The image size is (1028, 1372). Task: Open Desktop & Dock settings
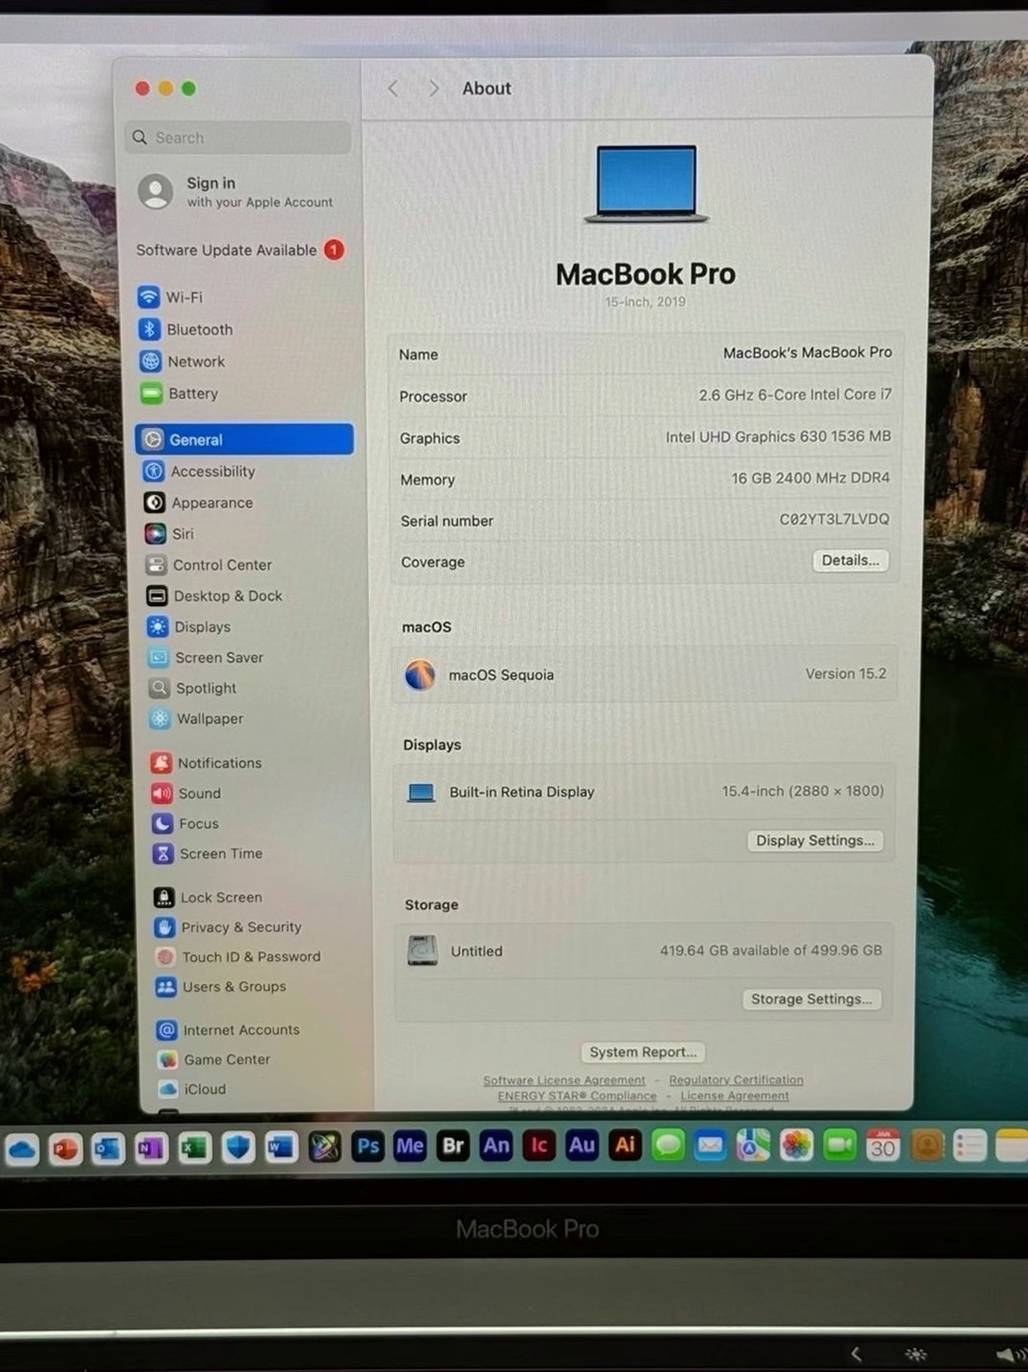pyautogui.click(x=214, y=596)
